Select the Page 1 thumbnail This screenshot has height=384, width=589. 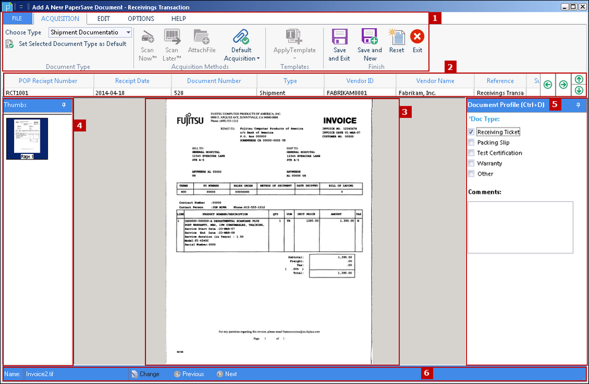27,139
